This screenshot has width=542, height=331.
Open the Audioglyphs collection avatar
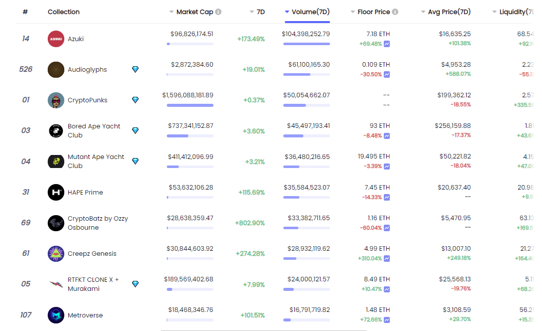pyautogui.click(x=56, y=69)
